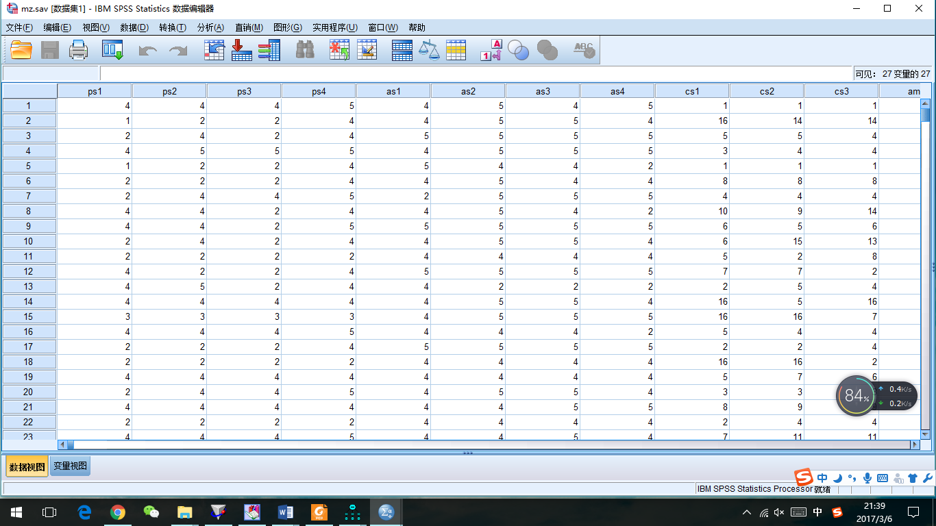Open Find using the binoculars icon
Viewport: 936px width, 526px height.
(305, 50)
